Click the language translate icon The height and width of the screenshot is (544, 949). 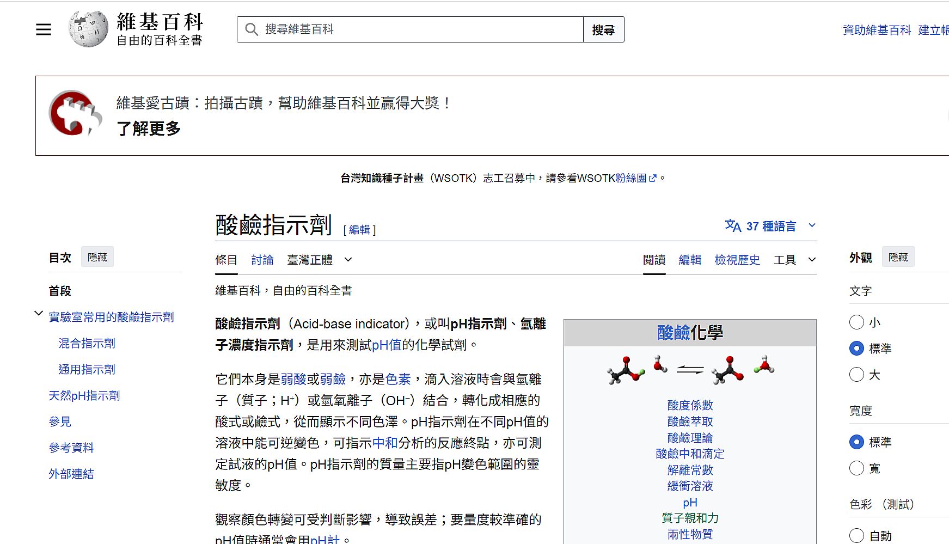pos(733,225)
